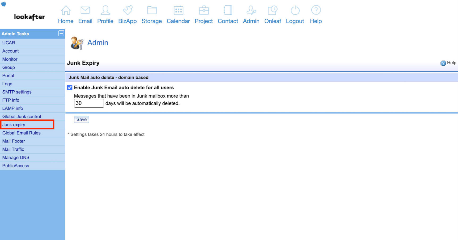Uncheck Enable Junk Email auto delete checkbox
Screen dimensions: 458x240
70,88
